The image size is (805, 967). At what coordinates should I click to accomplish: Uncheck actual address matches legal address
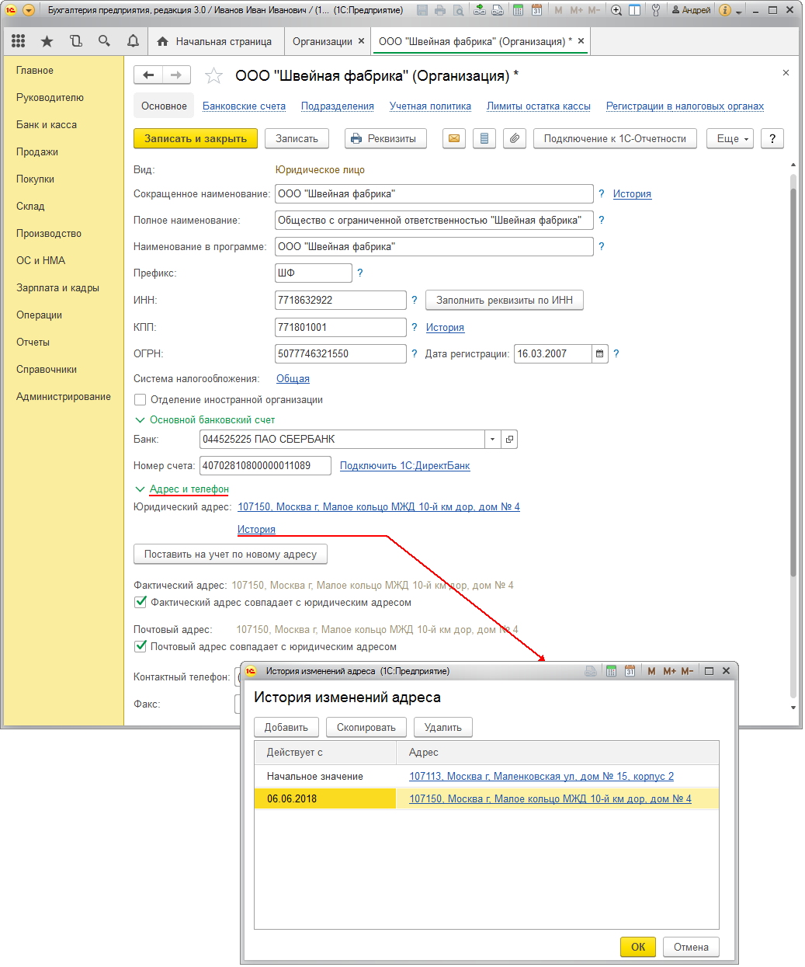tap(141, 602)
